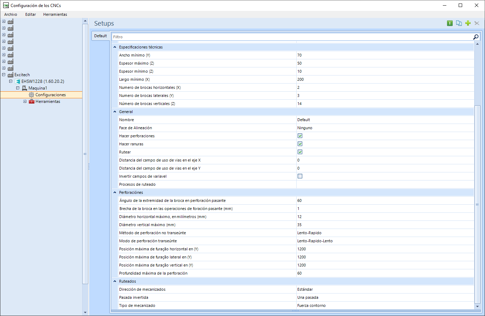Screen dimensions: 485x316
Task: Add a new setup with plus icon
Action: point(468,23)
